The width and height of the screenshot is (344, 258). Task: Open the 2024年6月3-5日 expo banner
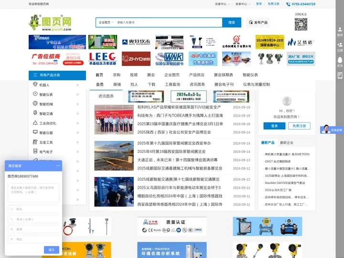pyautogui.click(x=189, y=97)
